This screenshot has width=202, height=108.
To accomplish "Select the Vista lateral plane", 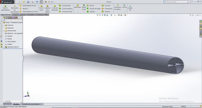I will pyautogui.click(x=10, y=42).
